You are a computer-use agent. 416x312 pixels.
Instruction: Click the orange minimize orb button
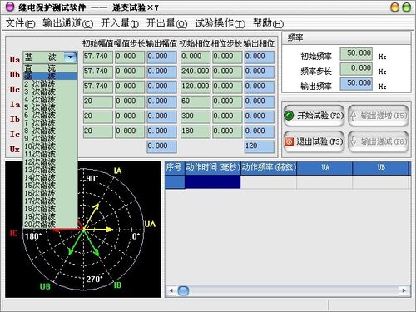tap(394, 7)
